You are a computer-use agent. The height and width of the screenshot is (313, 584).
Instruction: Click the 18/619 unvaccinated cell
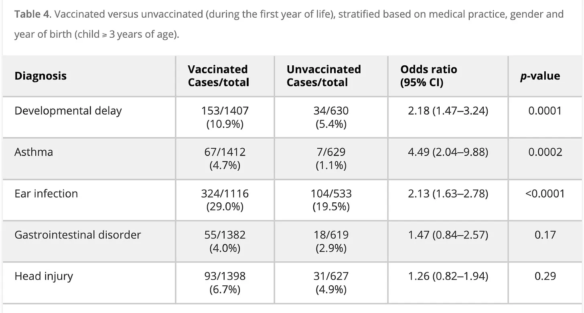pos(331,241)
